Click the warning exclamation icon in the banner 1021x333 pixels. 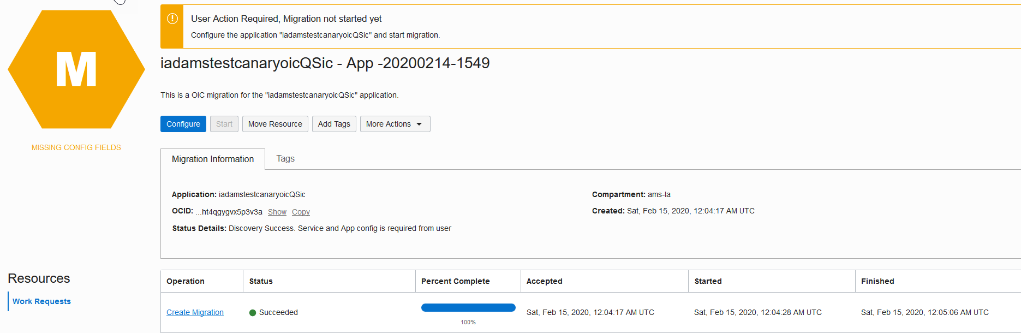(x=172, y=19)
